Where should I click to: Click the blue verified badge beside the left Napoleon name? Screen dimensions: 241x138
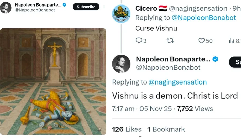tap(64, 5)
